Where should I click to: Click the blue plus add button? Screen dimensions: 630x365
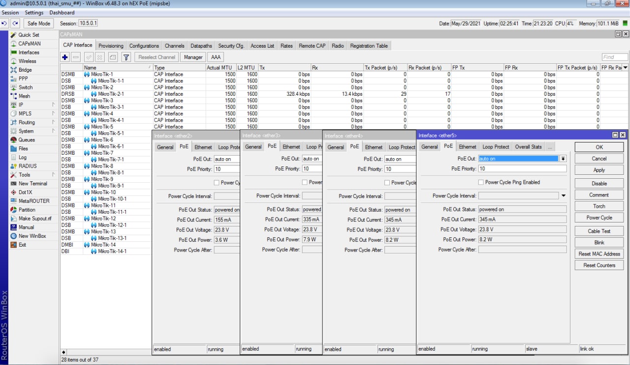[65, 57]
